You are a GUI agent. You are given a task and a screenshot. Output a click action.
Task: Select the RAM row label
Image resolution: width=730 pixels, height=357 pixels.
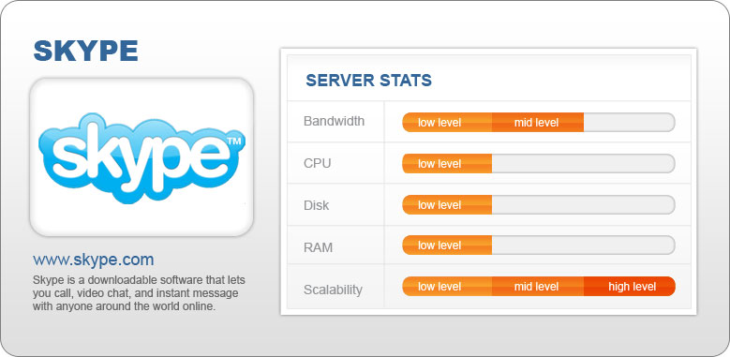pyautogui.click(x=318, y=247)
